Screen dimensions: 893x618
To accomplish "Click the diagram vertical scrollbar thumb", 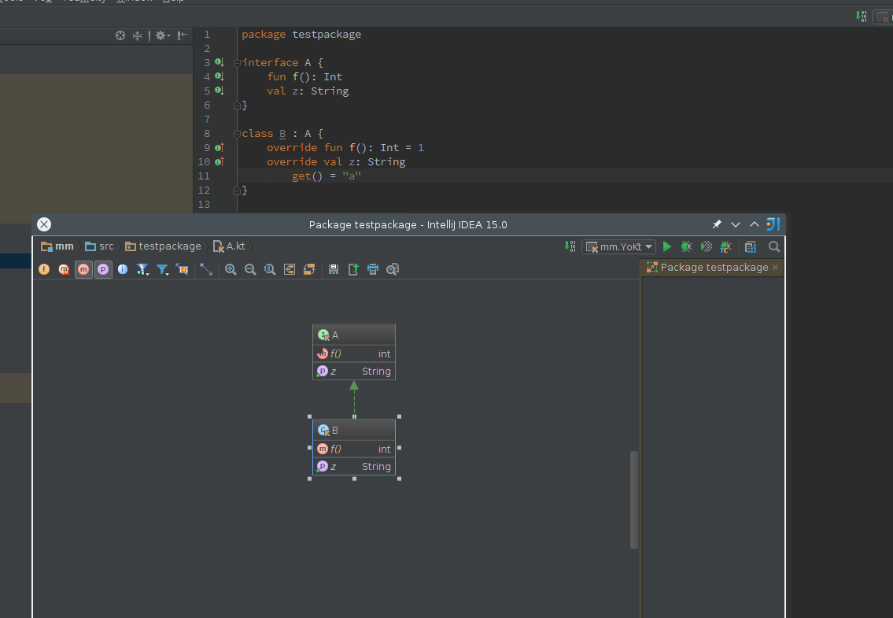I will point(634,500).
